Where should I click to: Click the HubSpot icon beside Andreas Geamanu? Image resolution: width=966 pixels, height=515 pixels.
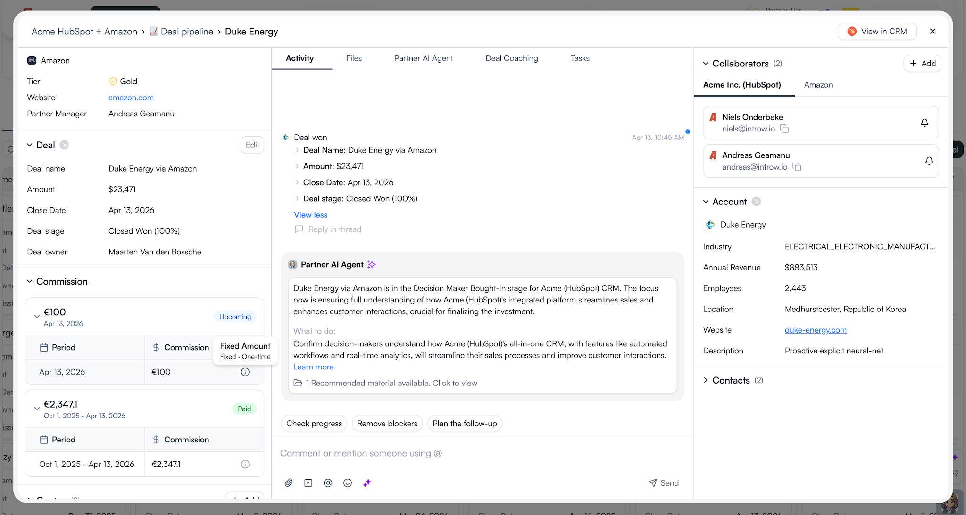click(x=713, y=155)
